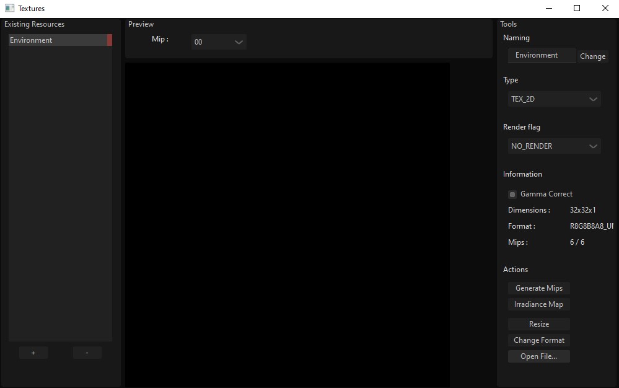Image resolution: width=619 pixels, height=388 pixels.
Task: Open the Mip level dropdown
Action: click(219, 42)
